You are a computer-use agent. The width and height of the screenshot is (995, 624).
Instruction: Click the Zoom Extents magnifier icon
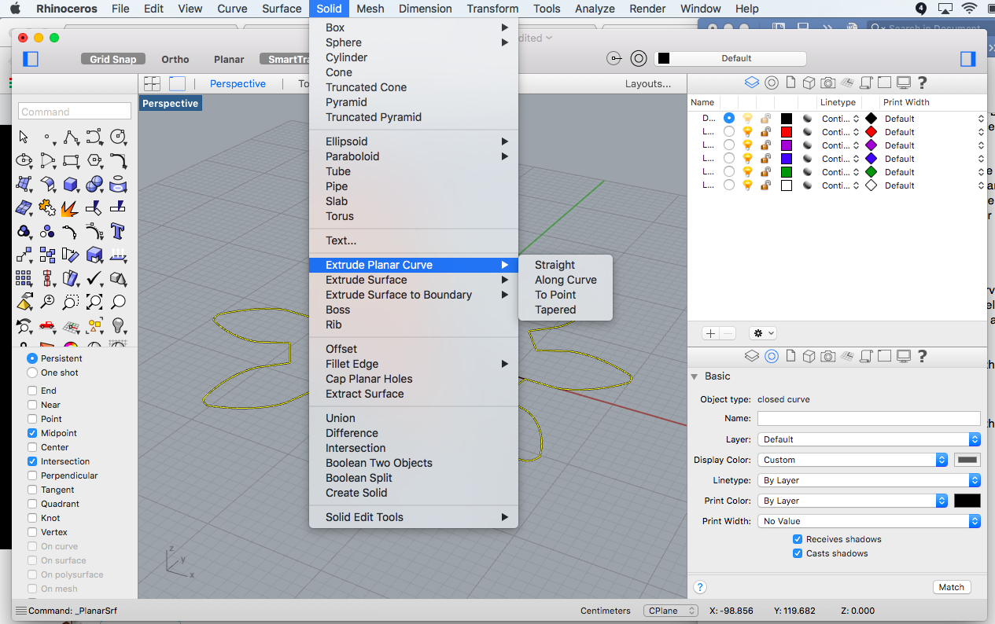coord(94,301)
